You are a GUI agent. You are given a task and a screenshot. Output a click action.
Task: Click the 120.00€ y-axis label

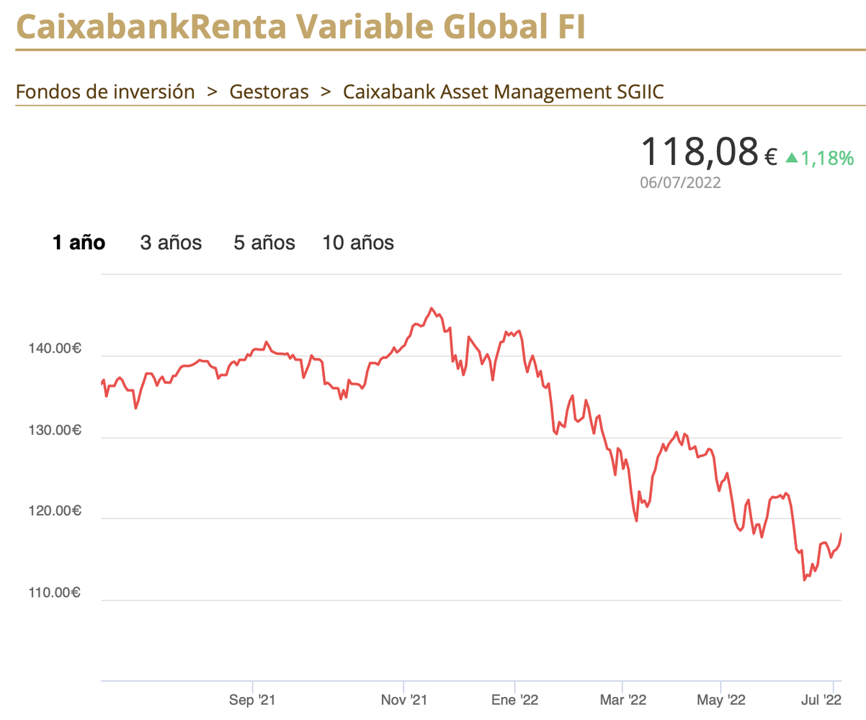[55, 512]
